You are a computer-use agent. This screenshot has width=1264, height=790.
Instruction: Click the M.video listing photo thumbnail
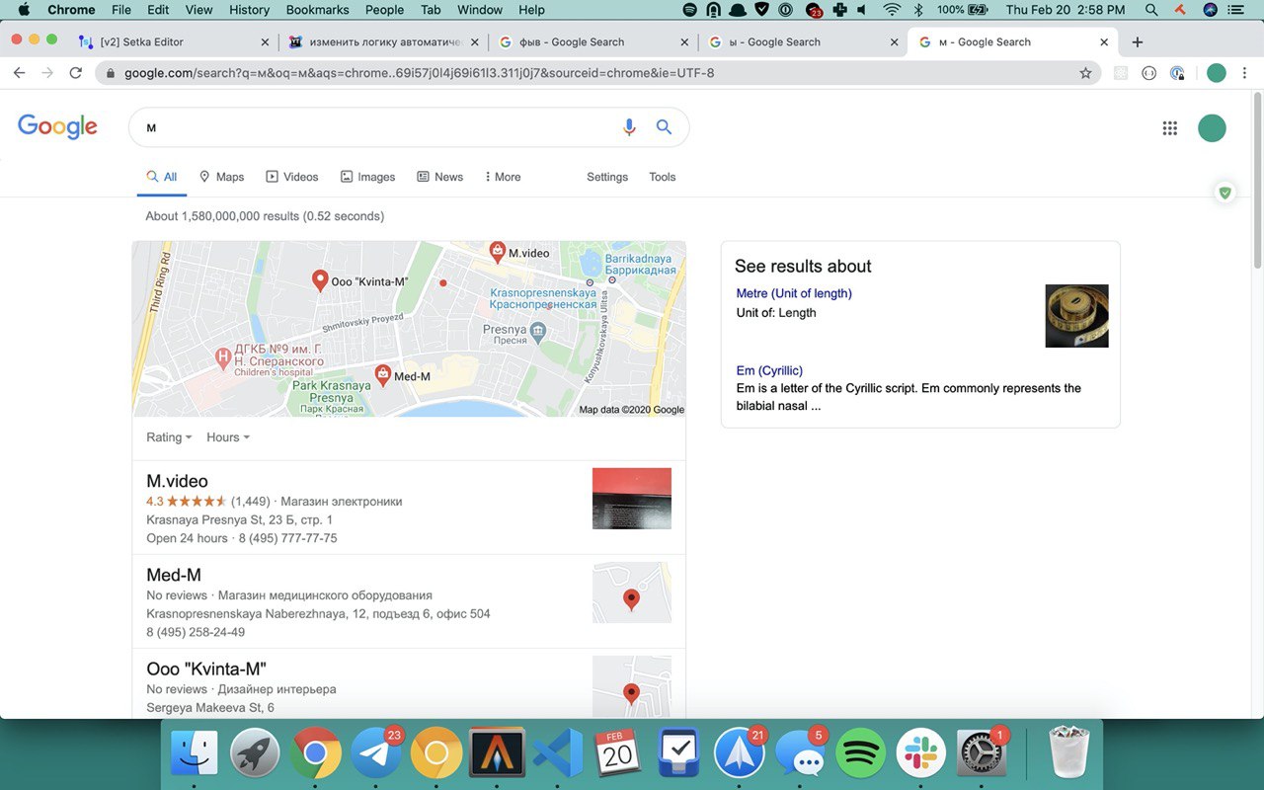632,499
